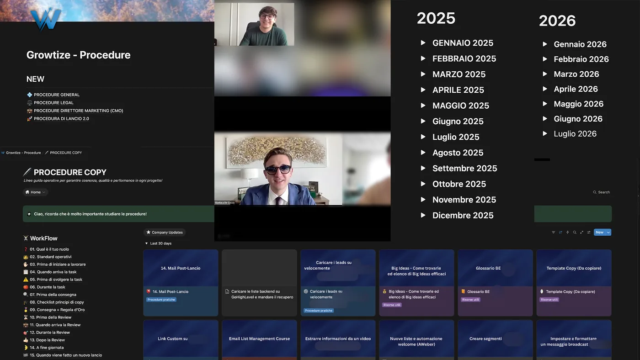Screen dimensions: 640x360
Task: Expand the Gennaio 2026 toggle
Action: point(544,44)
